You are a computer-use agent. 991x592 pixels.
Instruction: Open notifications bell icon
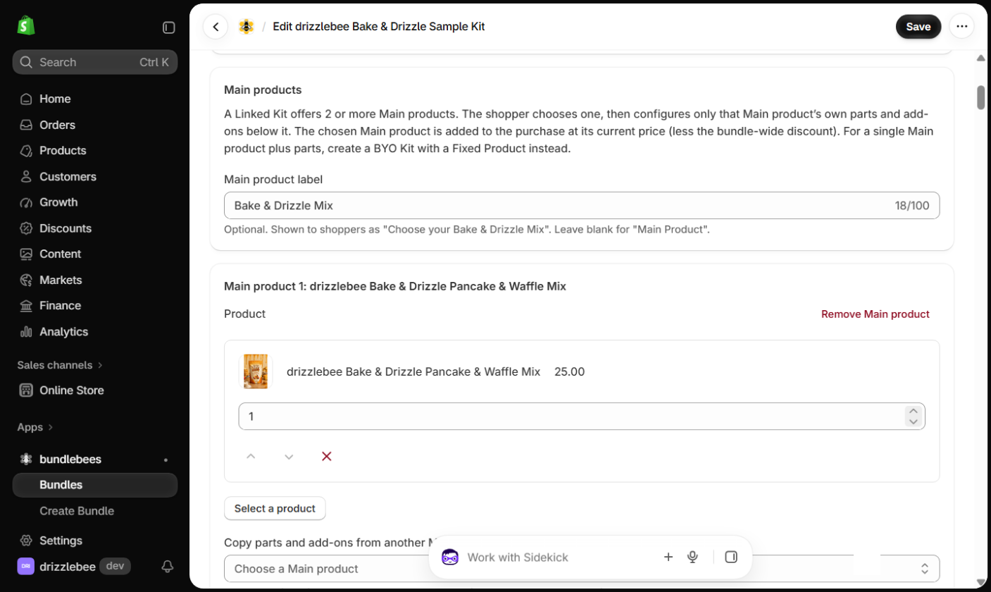point(168,566)
